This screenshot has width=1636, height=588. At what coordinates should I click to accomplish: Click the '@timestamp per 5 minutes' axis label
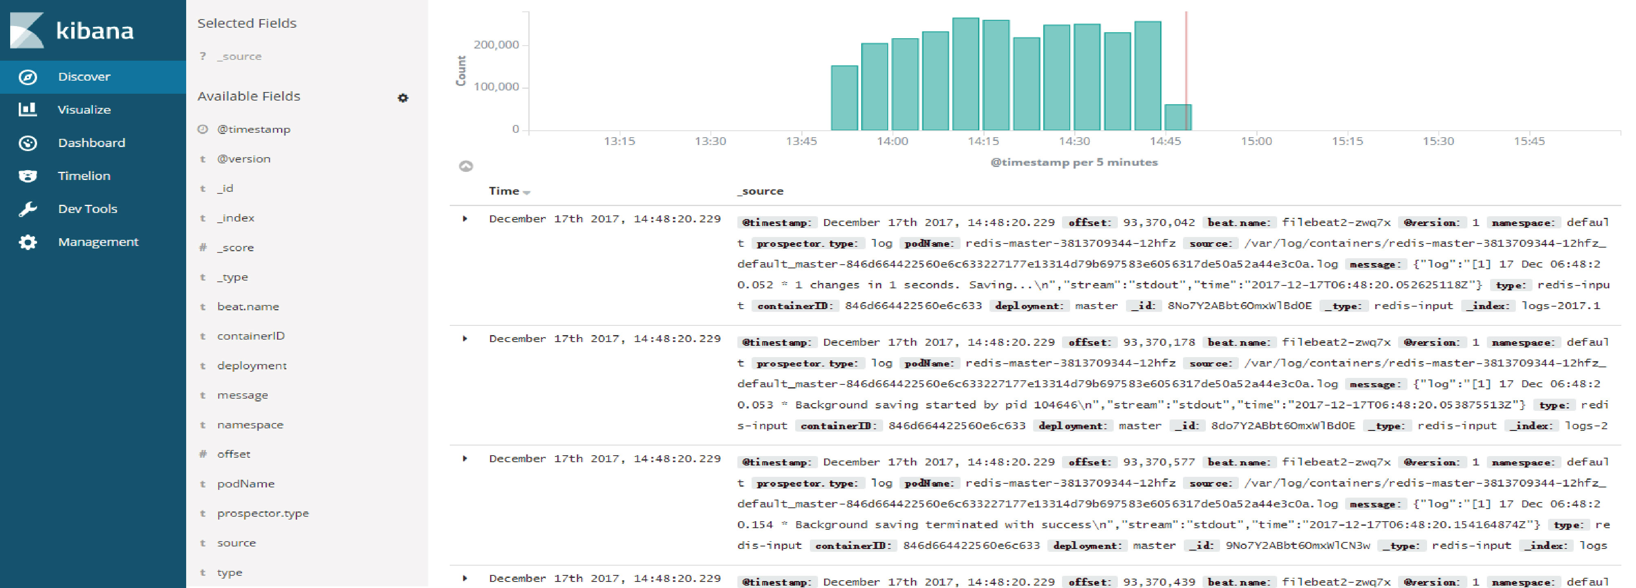coord(1074,162)
